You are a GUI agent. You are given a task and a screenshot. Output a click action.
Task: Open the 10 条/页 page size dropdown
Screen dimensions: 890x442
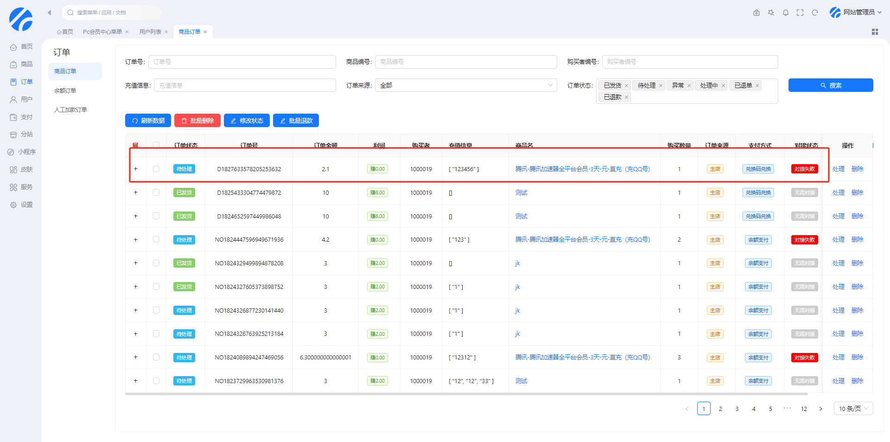tap(853, 409)
